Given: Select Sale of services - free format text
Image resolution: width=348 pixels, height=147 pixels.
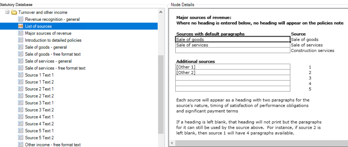Looking at the screenshot, I should coord(55,68).
